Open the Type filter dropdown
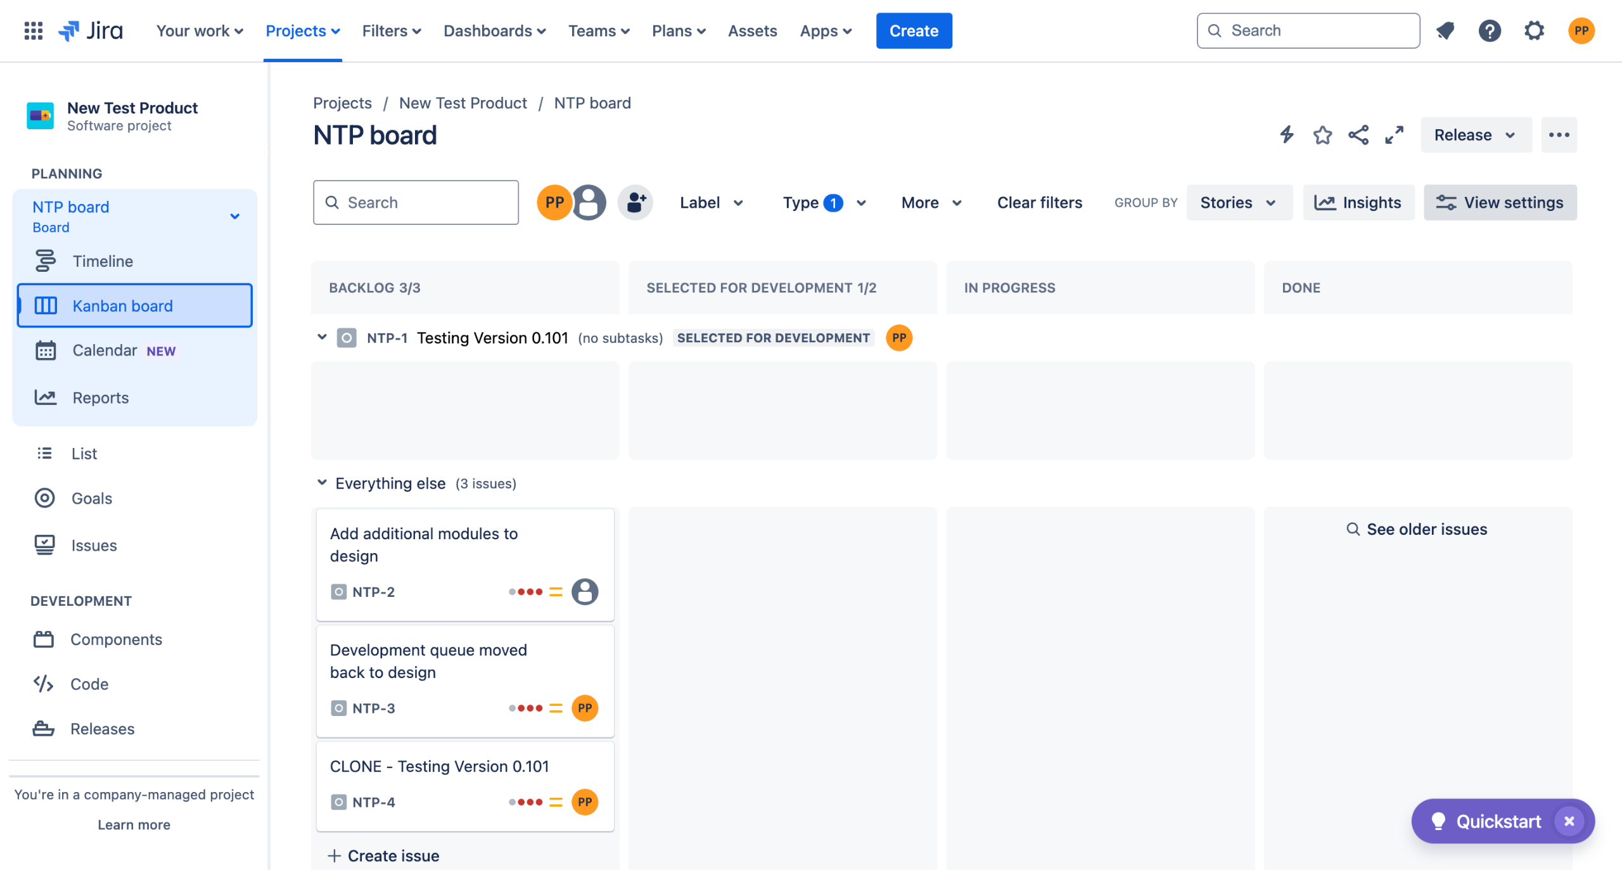 [824, 203]
